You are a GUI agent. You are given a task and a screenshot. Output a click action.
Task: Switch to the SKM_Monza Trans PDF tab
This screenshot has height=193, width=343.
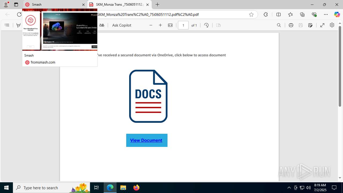pyautogui.click(x=120, y=5)
